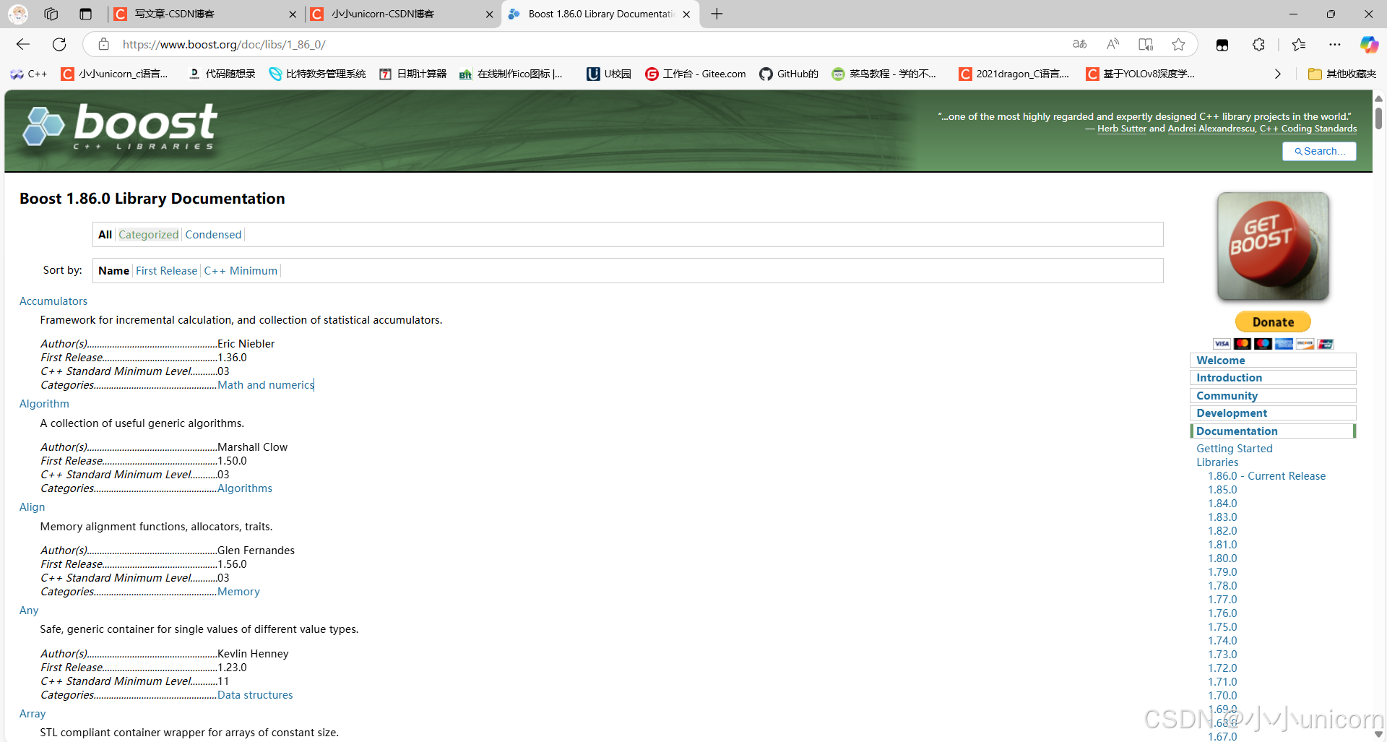Open favorites list icon
Screen dimensions: 1387x742
[x=1298, y=44]
